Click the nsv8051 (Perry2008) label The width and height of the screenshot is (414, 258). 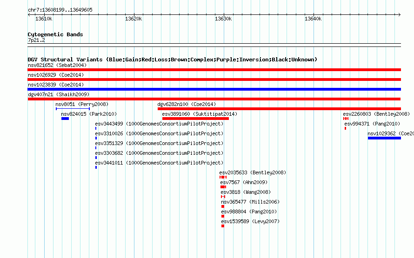[82, 104]
